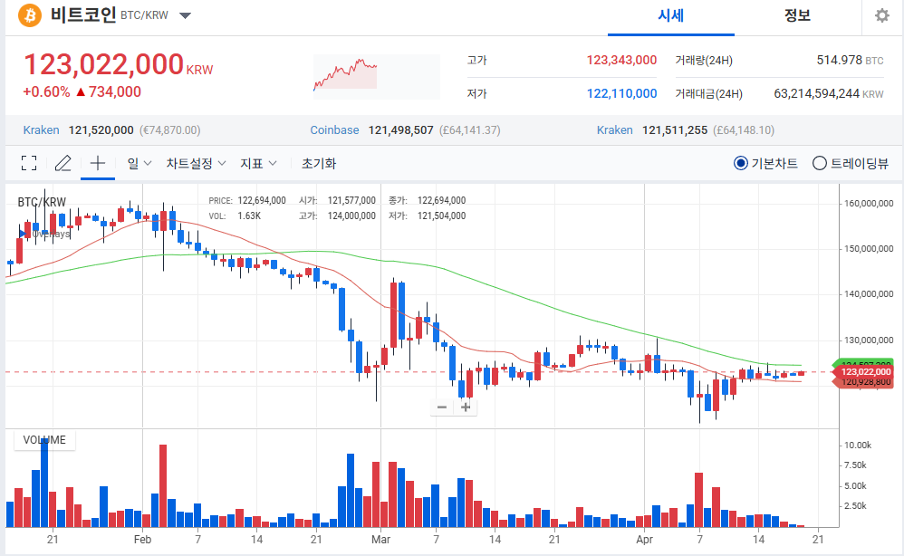Switch to the 정보 tab
This screenshot has height=556, width=904.
(x=797, y=15)
